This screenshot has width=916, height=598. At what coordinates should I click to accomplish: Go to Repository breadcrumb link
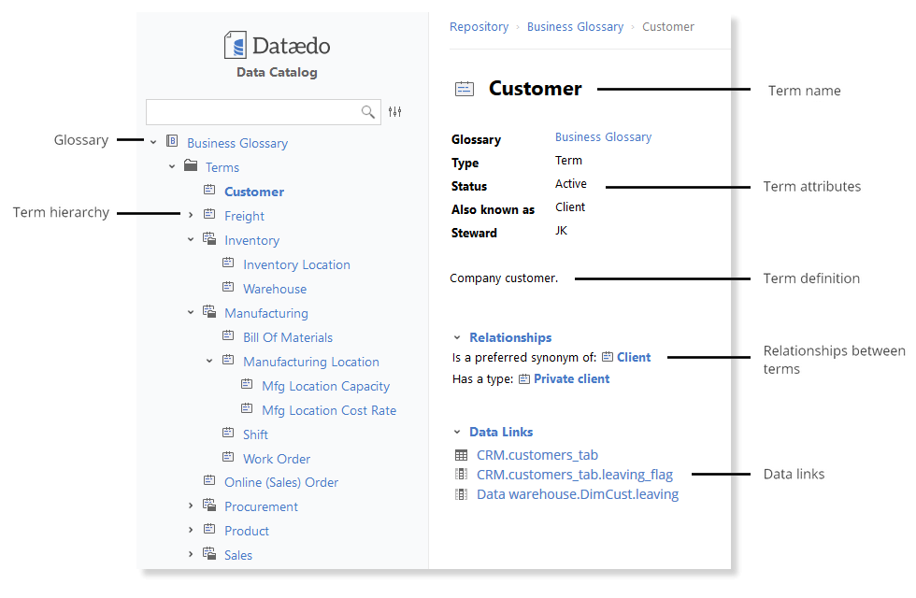(479, 27)
